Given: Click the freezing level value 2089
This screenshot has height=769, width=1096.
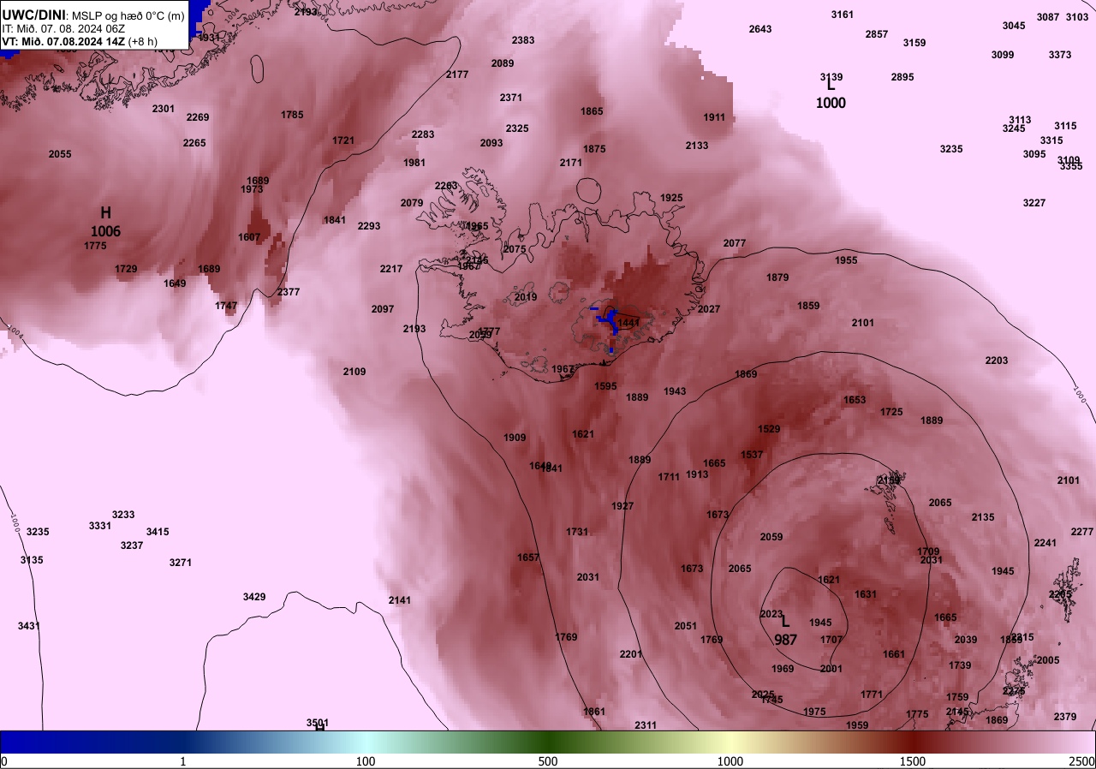Looking at the screenshot, I should click(x=503, y=63).
